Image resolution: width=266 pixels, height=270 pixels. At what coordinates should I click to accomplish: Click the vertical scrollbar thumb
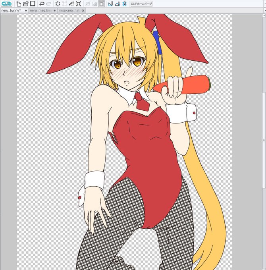(x=264, y=140)
